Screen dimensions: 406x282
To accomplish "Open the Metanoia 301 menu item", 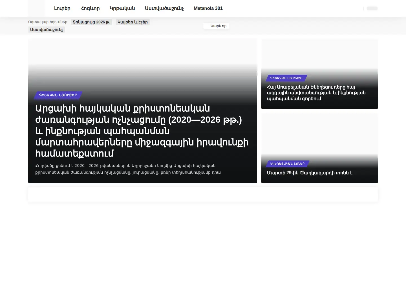I will (x=208, y=8).
